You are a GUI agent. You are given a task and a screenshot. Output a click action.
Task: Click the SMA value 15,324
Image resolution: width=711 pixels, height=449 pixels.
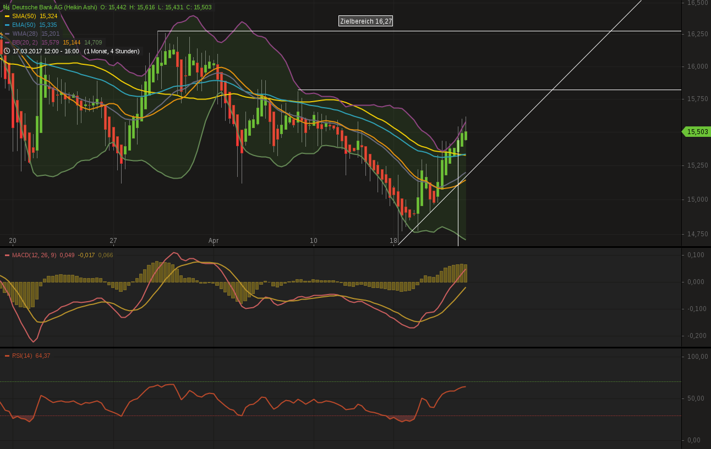pos(48,16)
